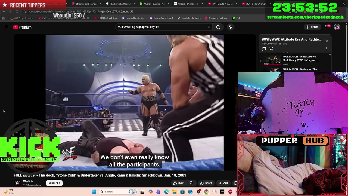The height and width of the screenshot is (196, 348).
Task: Open the weather widget showing 19°F
Action: [8, 192]
